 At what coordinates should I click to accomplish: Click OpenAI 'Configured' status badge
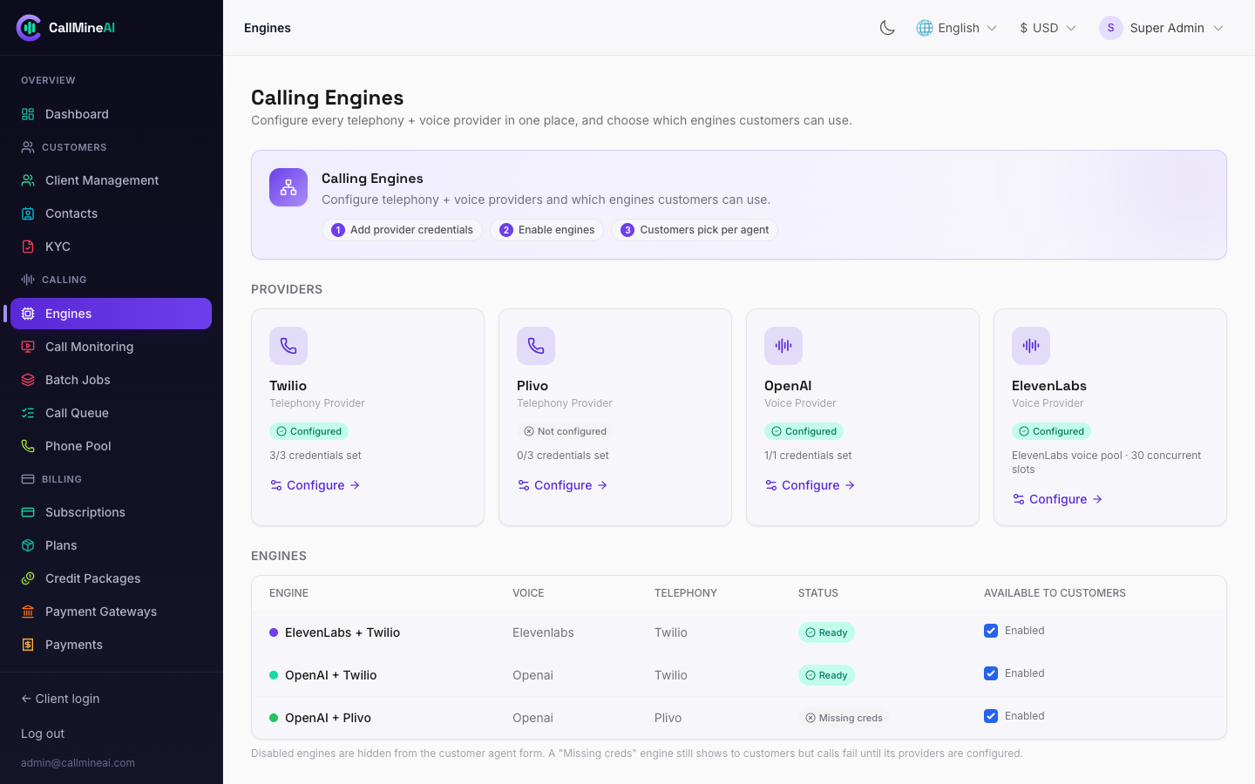coord(804,431)
